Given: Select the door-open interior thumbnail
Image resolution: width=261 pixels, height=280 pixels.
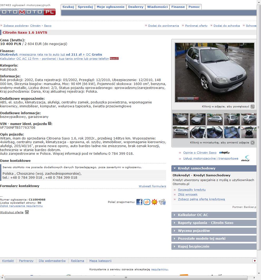Looking at the screenshot, I should tap(198, 132).
